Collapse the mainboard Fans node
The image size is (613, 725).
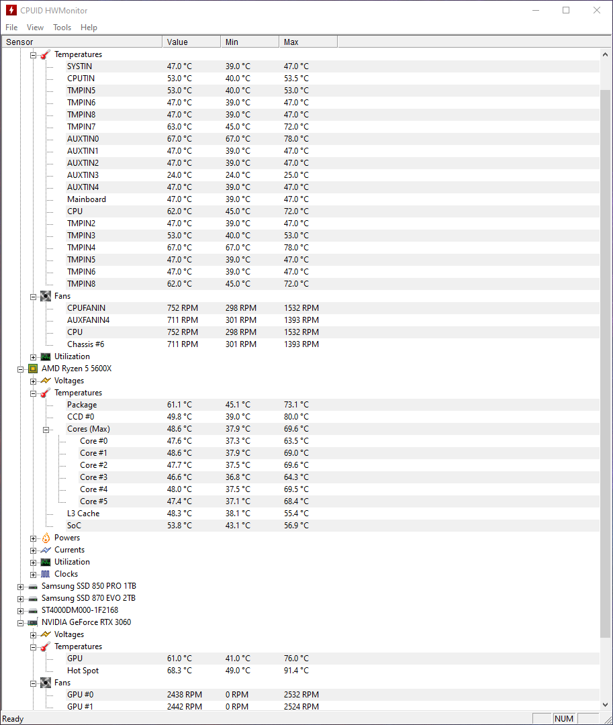(x=34, y=297)
